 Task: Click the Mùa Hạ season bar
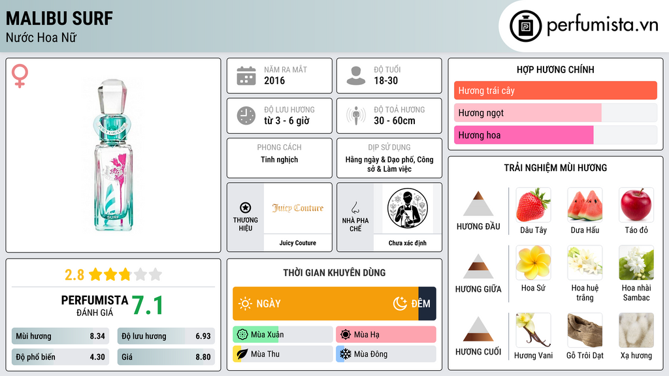(386, 335)
